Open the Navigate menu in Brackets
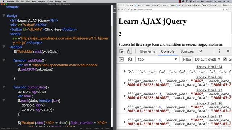 [41, 1]
